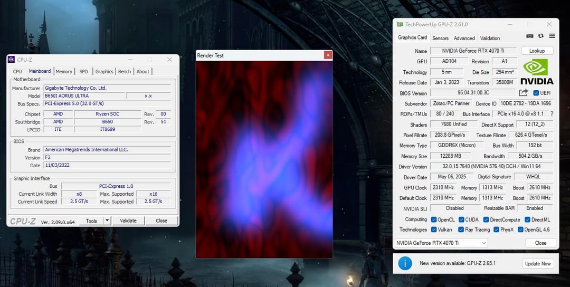Click the Close button in GPU-Z
This screenshot has width=570, height=287.
point(540,243)
